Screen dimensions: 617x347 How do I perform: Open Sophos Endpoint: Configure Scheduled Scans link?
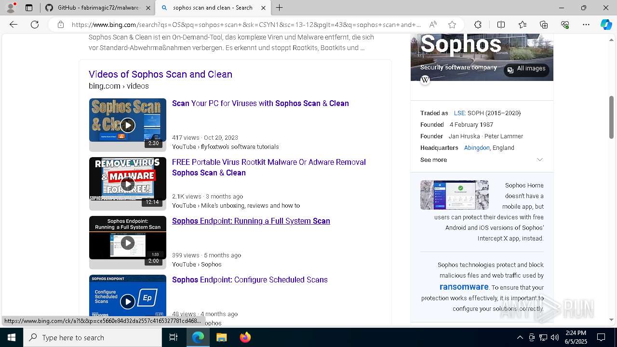click(250, 280)
